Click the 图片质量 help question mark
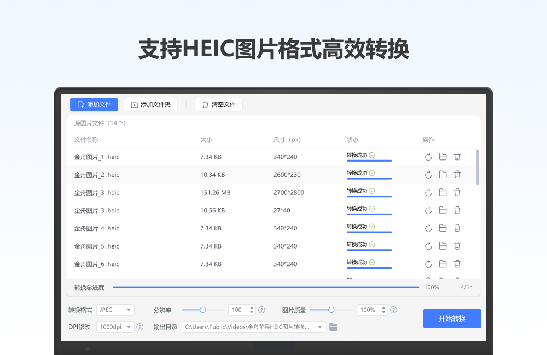 (393, 310)
